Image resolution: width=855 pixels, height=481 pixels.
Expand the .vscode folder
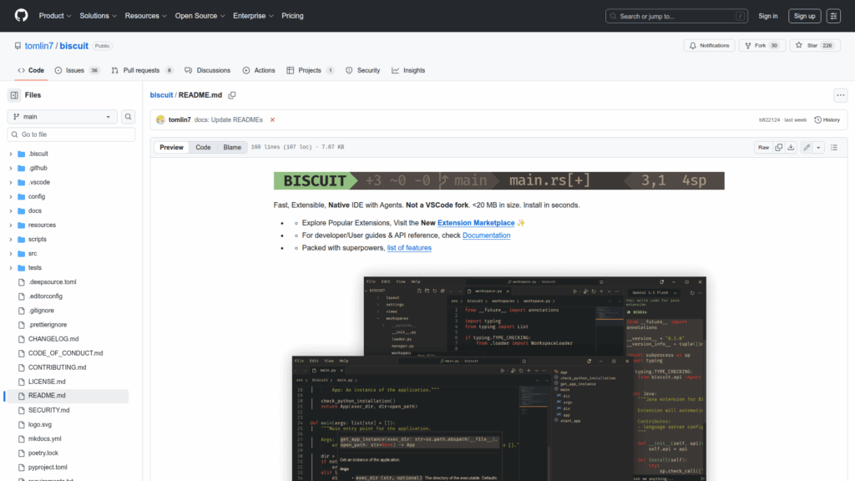10,182
